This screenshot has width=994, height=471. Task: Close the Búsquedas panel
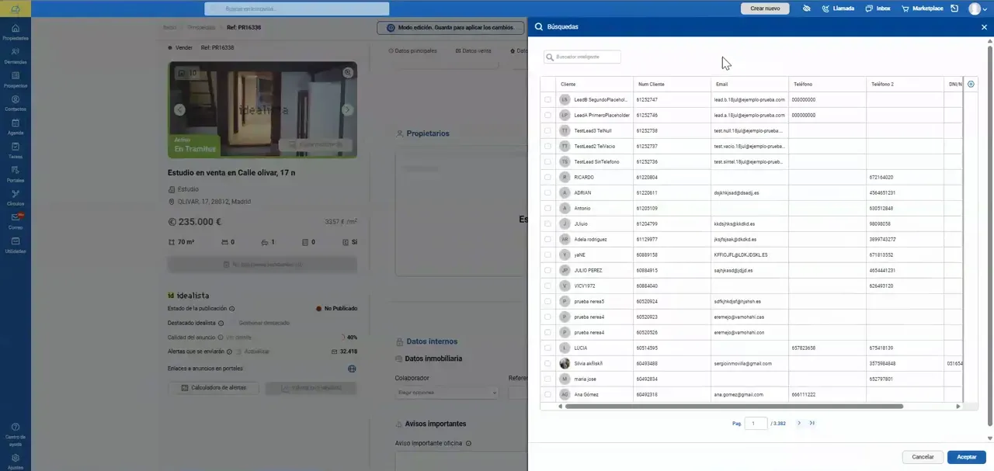[x=984, y=27]
